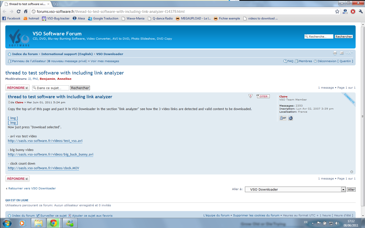Screen dimensions: 365x228
Task: Click 'Supprimer les cookies du forum'
Action: tap(256, 215)
